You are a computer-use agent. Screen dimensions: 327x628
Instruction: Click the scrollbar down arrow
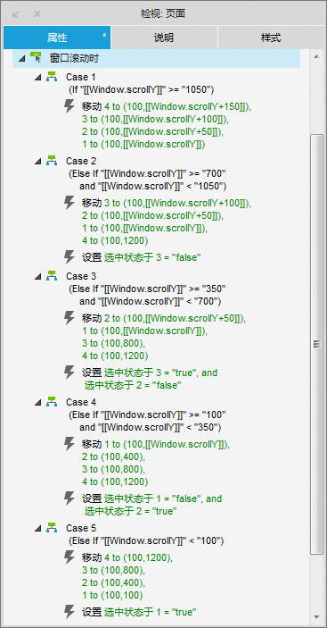click(316, 616)
